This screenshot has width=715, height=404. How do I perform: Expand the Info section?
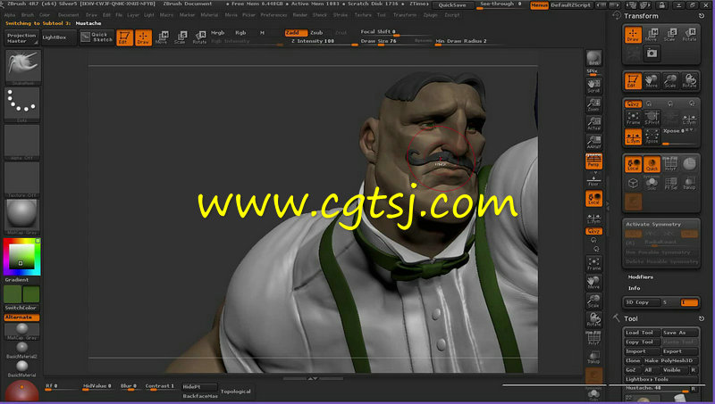[634, 288]
